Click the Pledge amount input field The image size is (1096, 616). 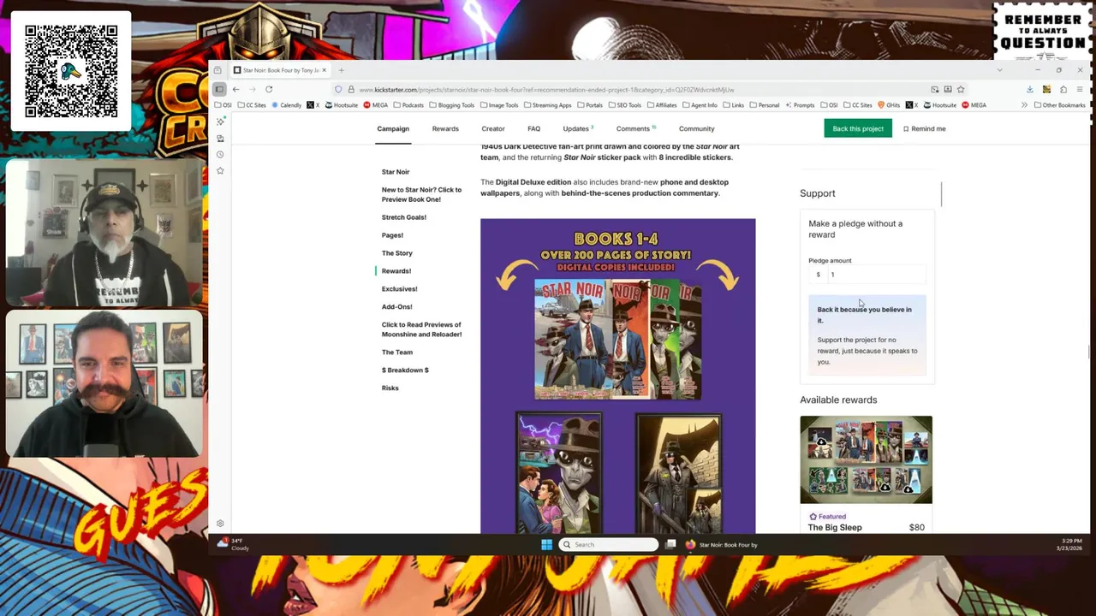(x=867, y=275)
